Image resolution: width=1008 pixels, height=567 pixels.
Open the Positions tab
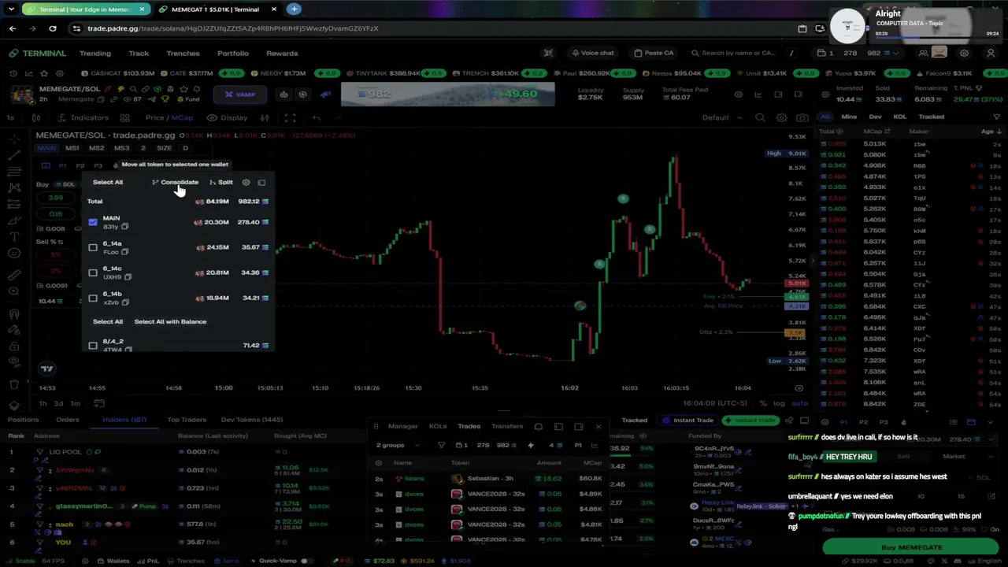coord(23,420)
